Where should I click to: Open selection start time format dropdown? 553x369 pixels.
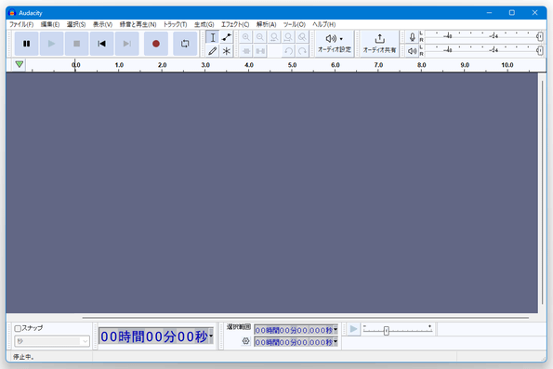coord(335,329)
